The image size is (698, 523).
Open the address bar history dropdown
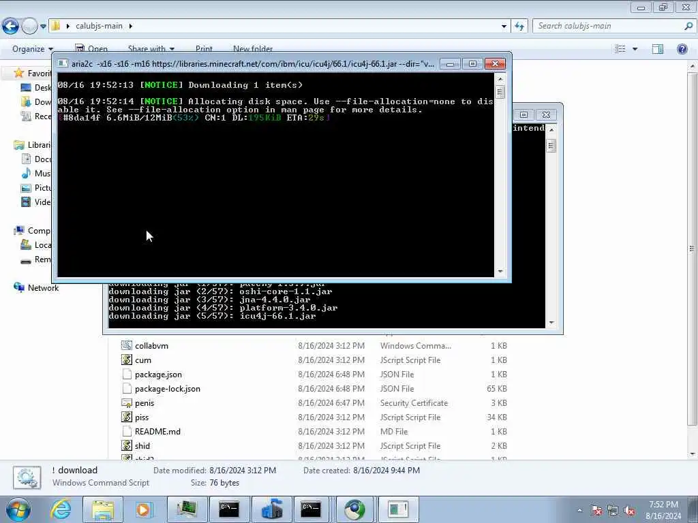tap(504, 27)
